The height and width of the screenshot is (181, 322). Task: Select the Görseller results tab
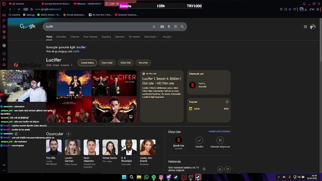click(61, 37)
